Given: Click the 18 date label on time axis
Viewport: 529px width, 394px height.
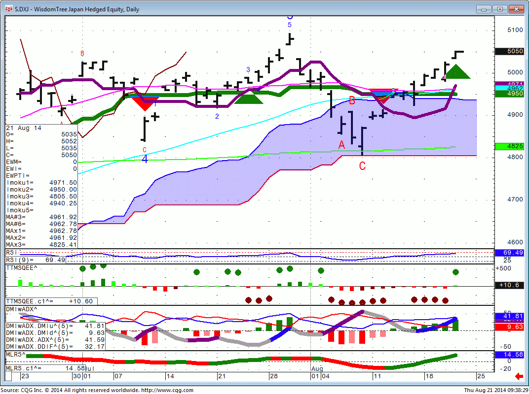Looking at the screenshot, I should click(x=428, y=376).
